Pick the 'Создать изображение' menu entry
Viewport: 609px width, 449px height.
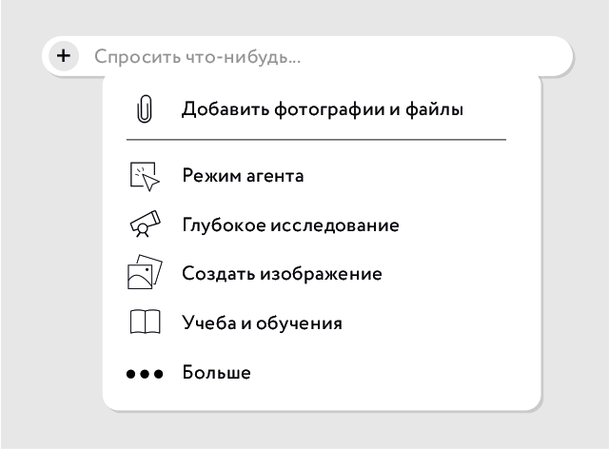click(282, 274)
